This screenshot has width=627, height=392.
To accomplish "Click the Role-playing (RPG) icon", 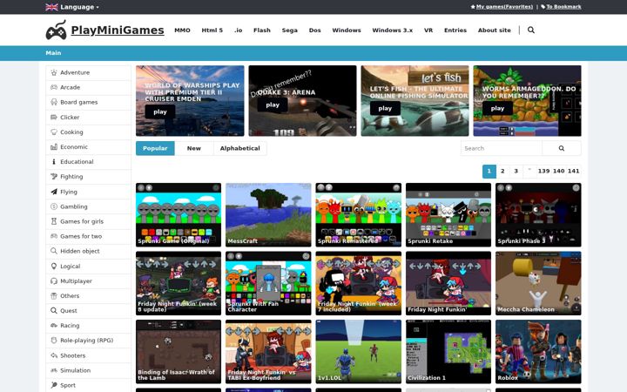I will click(x=54, y=341).
